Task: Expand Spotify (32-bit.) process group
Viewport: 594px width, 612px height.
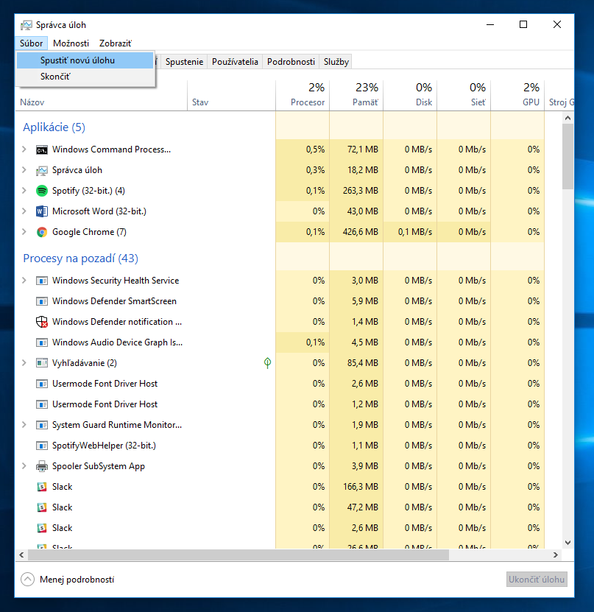Action: [24, 191]
